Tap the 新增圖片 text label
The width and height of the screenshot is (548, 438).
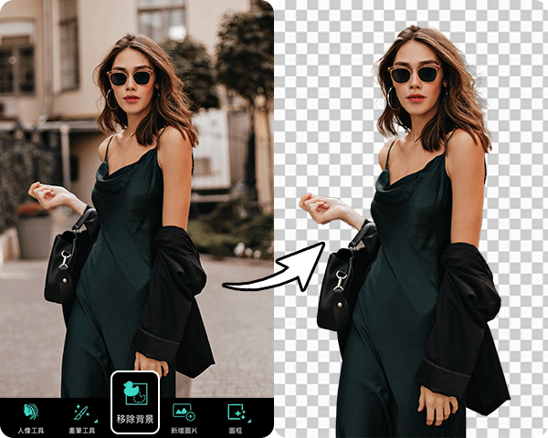click(185, 430)
